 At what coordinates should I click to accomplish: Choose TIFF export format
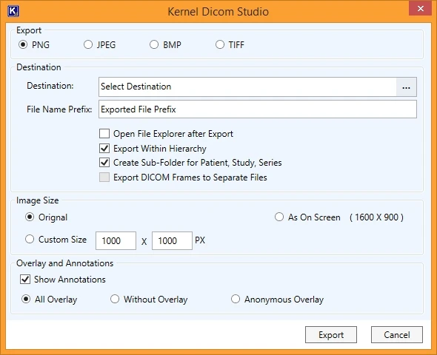coord(220,44)
